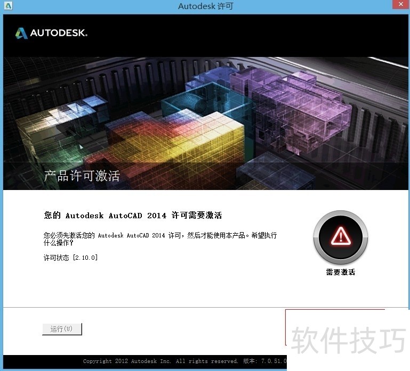Image resolution: width=410 pixels, height=371 pixels.
Task: Click the Autodesk 许可 window title
Action: (x=205, y=6)
